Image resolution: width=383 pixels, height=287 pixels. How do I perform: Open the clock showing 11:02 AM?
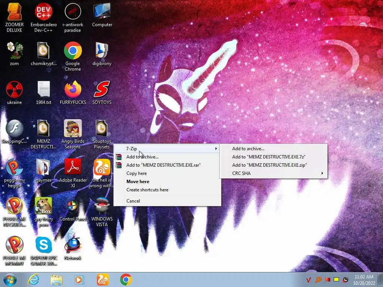[x=364, y=280]
